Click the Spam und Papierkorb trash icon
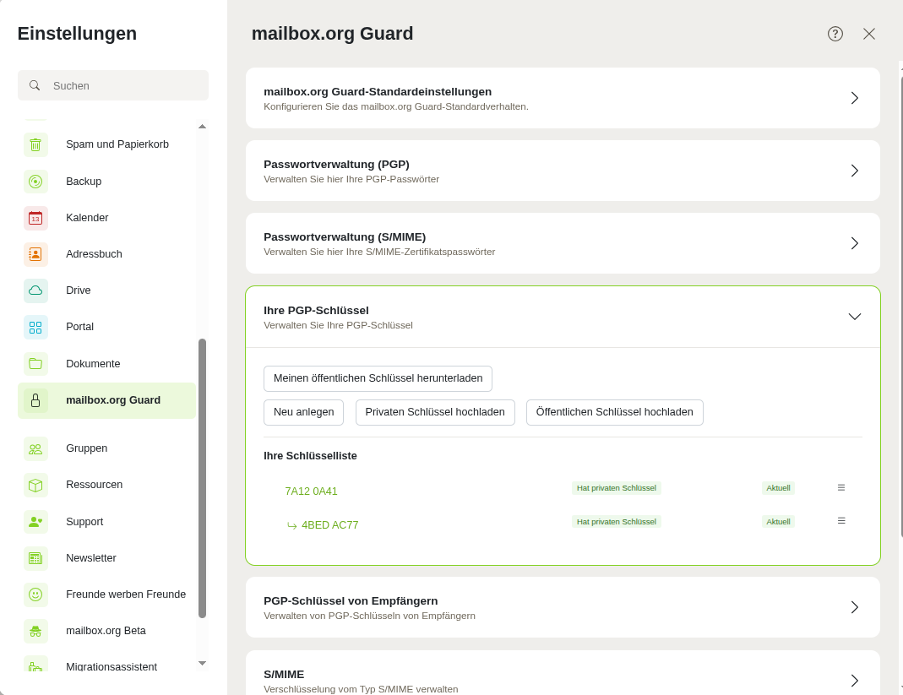903x695 pixels. click(35, 144)
